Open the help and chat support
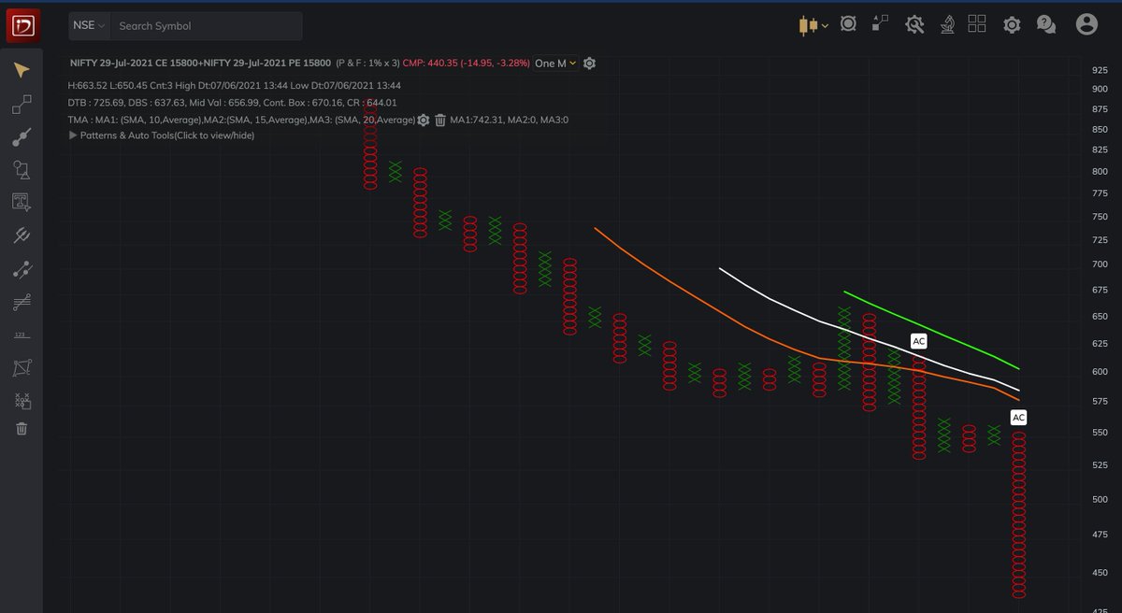This screenshot has width=1122, height=613. coord(1045,25)
